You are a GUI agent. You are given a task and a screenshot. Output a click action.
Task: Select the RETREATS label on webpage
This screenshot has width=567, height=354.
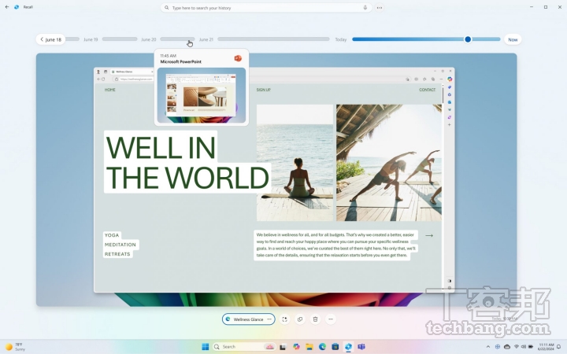pyautogui.click(x=117, y=254)
